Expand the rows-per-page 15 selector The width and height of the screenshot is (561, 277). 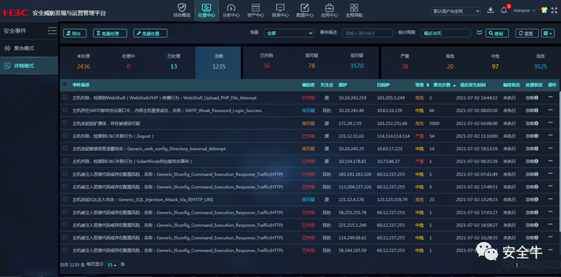pos(112,265)
